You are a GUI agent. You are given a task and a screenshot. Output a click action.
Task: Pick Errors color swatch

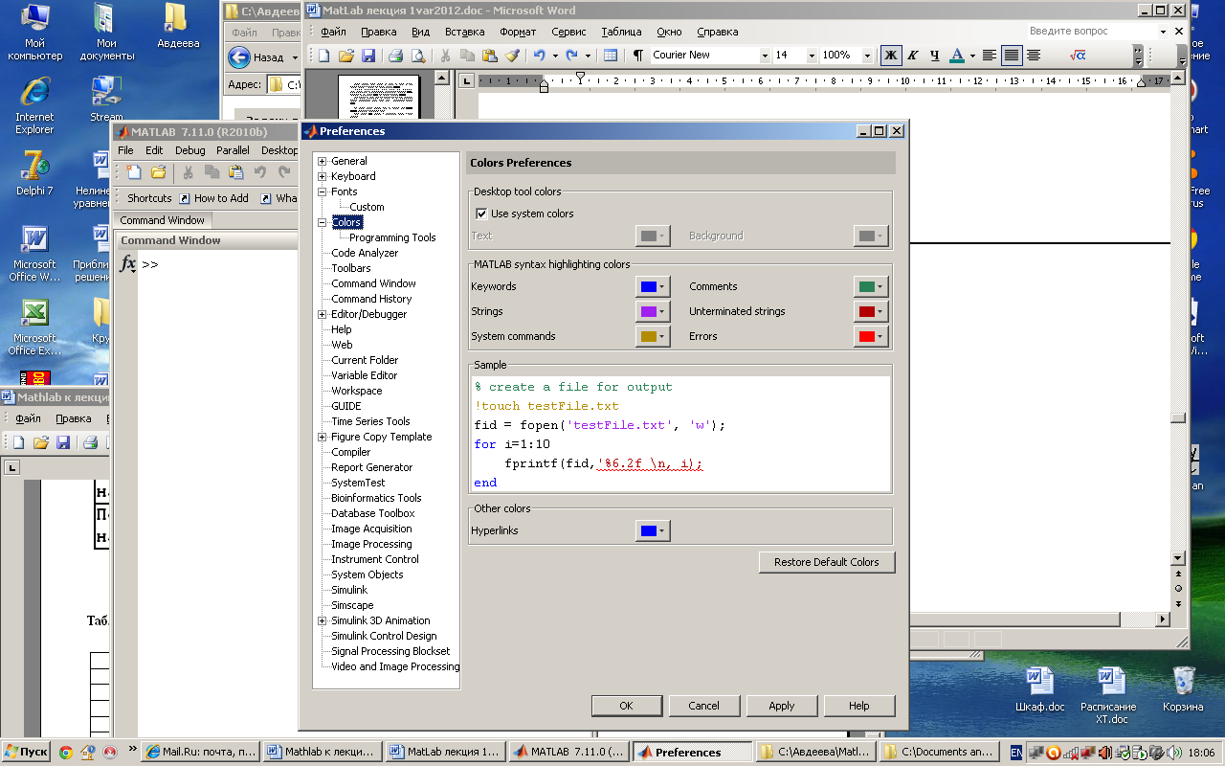871,336
